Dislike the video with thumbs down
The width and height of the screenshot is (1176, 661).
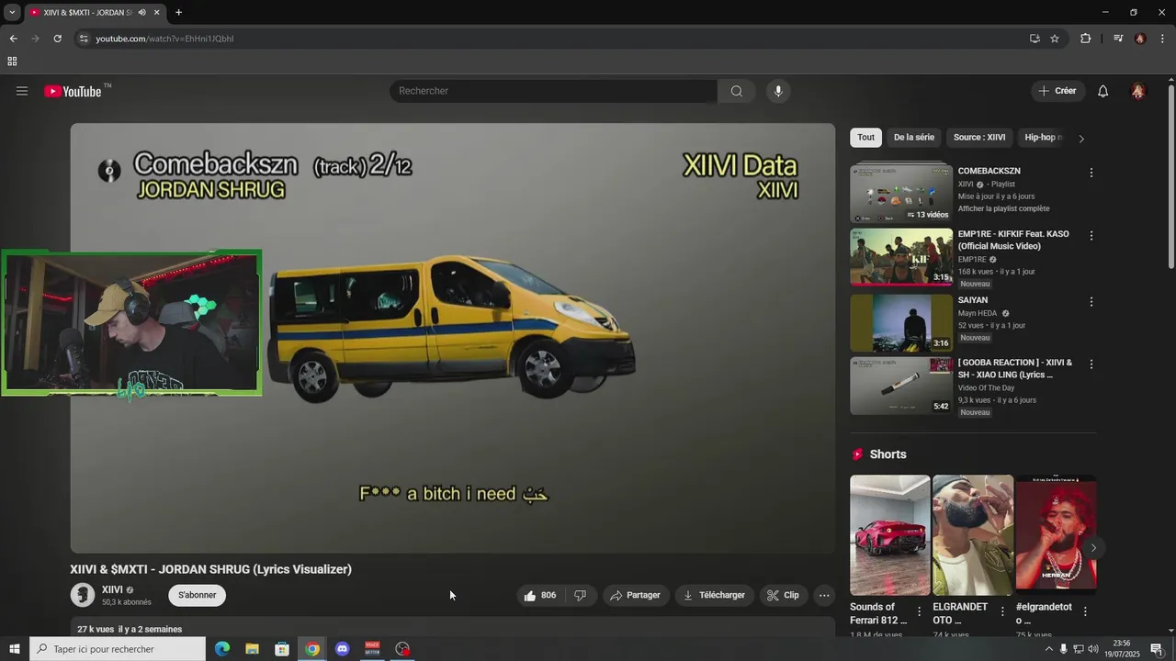click(x=581, y=595)
